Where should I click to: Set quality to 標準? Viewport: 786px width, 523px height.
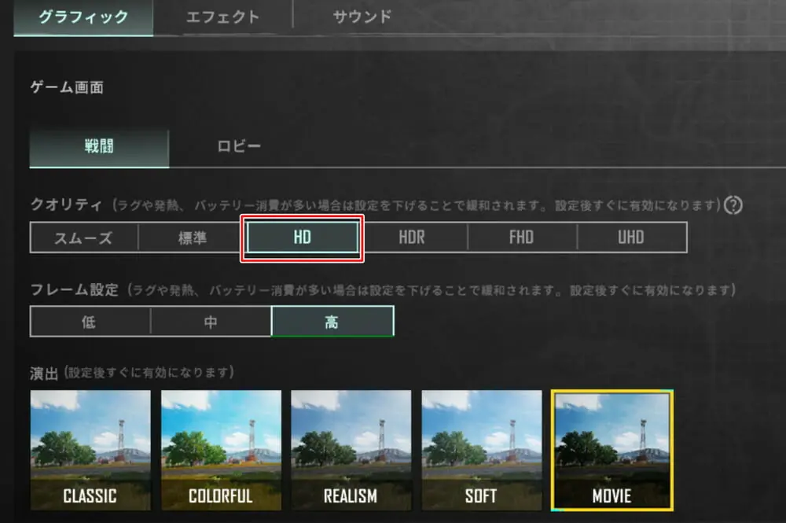pos(193,238)
